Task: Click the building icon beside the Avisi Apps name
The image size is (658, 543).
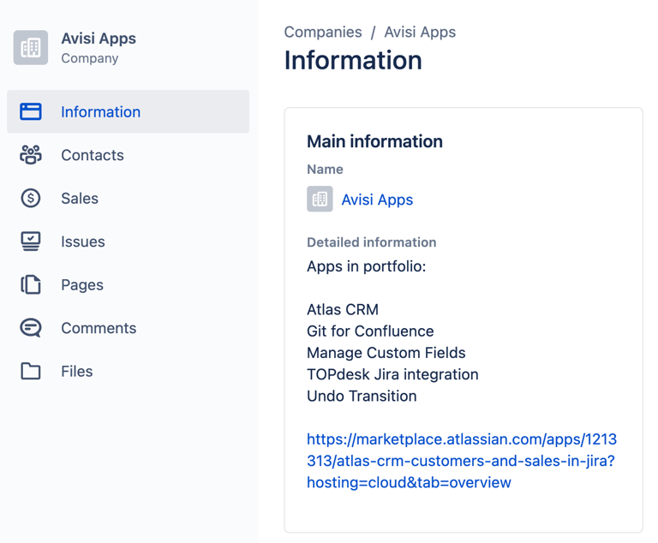Action: [320, 200]
